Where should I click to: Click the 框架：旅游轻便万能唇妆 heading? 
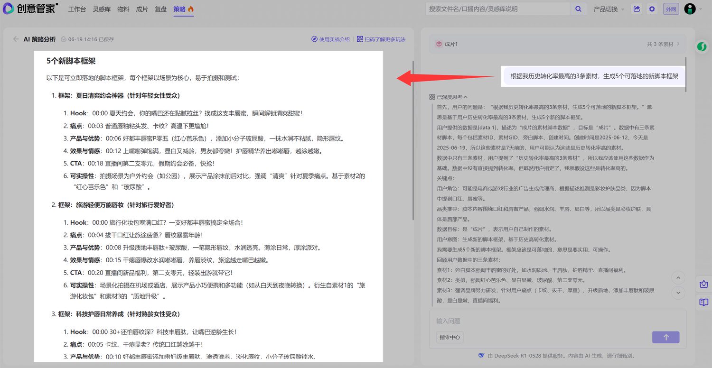click(116, 205)
